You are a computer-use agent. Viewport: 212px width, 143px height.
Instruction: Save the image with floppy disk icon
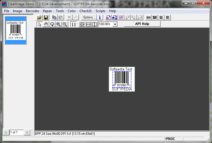pos(46,17)
